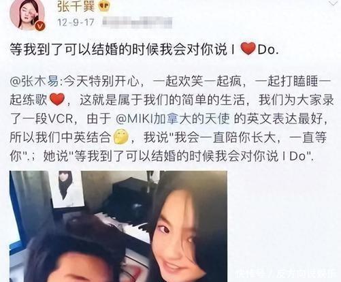
Task: Open the @MIKI加拿大的天使 mention
Action: point(173,119)
